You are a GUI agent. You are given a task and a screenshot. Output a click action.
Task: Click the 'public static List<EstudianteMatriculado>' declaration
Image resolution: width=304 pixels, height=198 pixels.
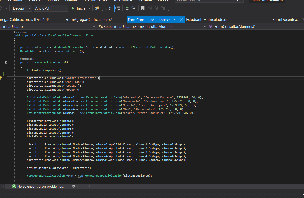(98, 47)
